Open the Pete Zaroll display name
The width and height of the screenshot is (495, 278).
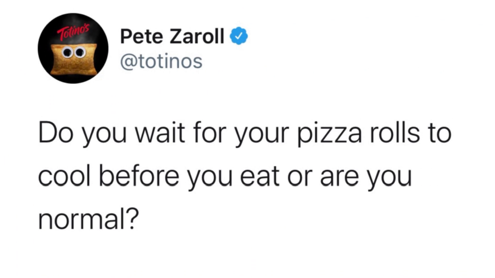tap(172, 36)
